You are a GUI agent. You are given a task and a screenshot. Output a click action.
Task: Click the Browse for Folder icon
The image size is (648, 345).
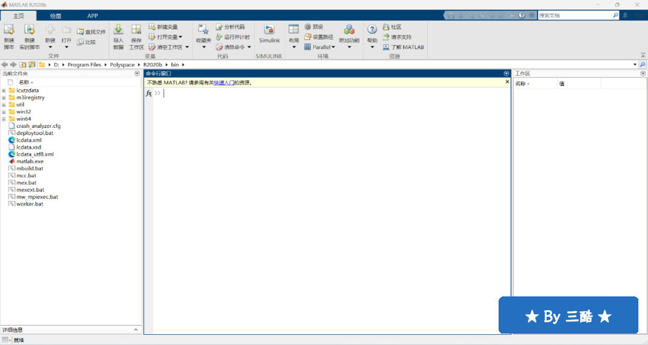pyautogui.click(x=31, y=64)
